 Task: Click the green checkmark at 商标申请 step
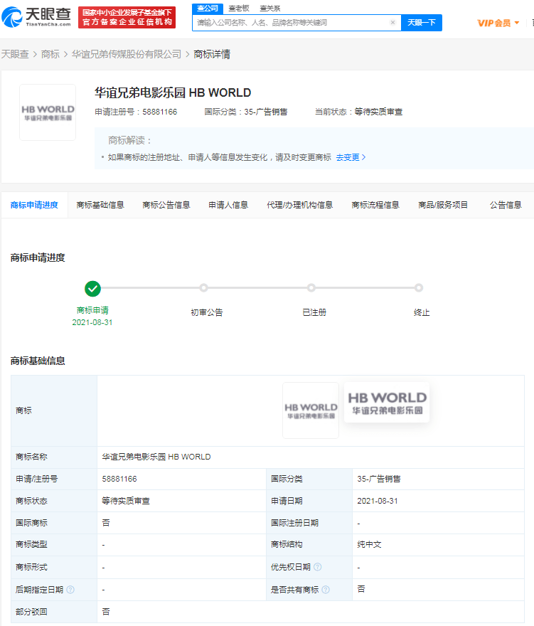click(x=92, y=289)
